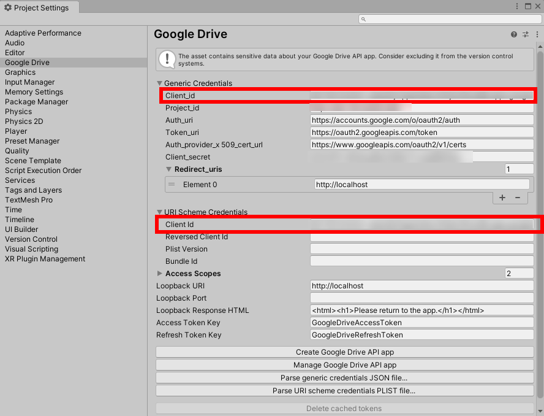Click the Auth_provider_x 509_cert_url field

(422, 145)
